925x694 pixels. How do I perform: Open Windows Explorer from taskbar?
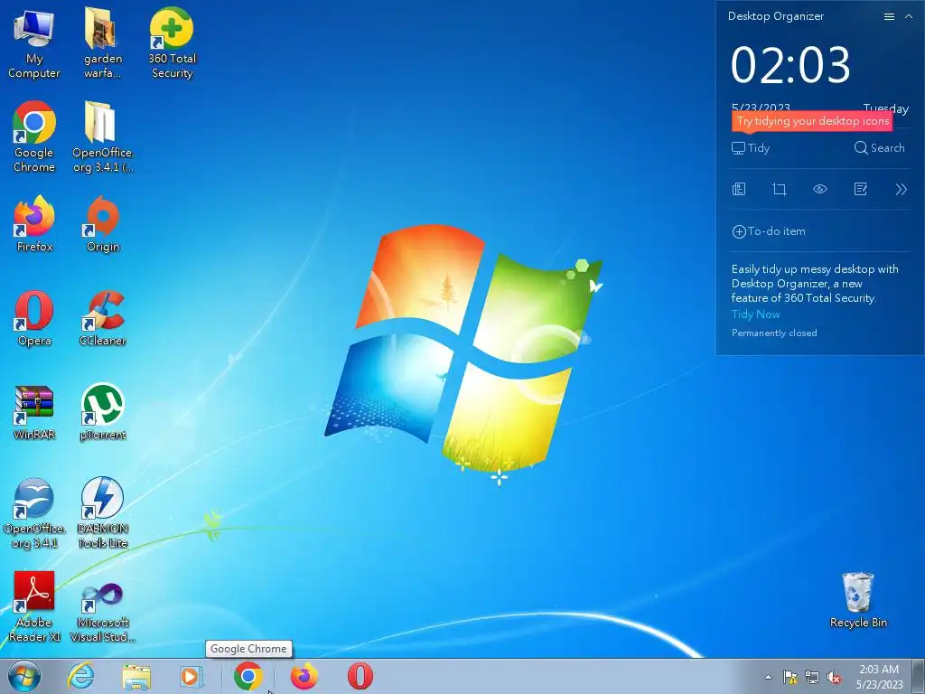(x=136, y=676)
